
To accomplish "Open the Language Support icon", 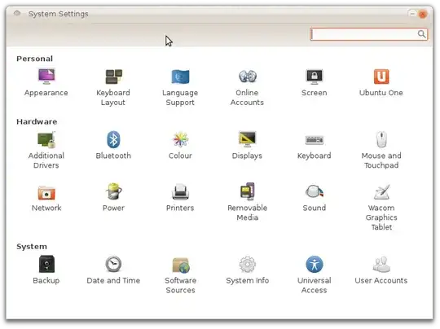I will [x=180, y=77].
